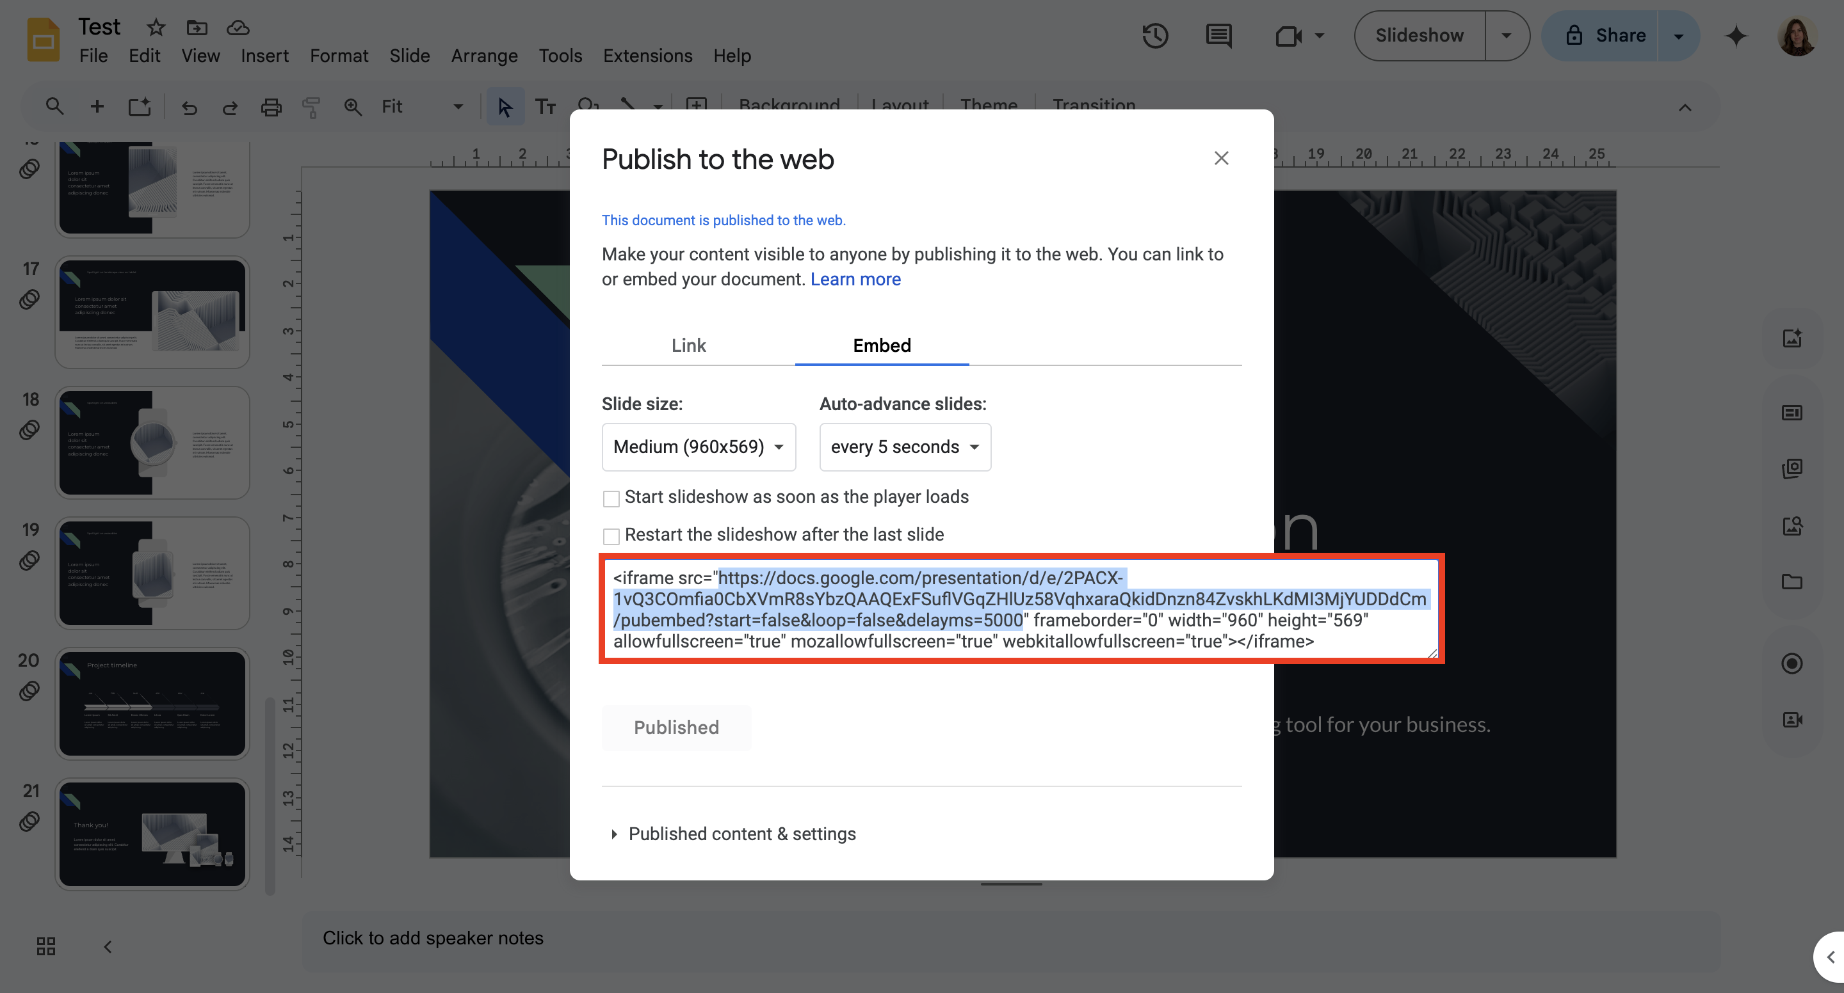The image size is (1844, 993).
Task: Open the account profile picture
Action: coord(1796,36)
